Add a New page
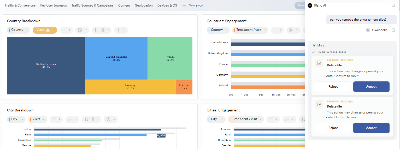 pos(196,5)
